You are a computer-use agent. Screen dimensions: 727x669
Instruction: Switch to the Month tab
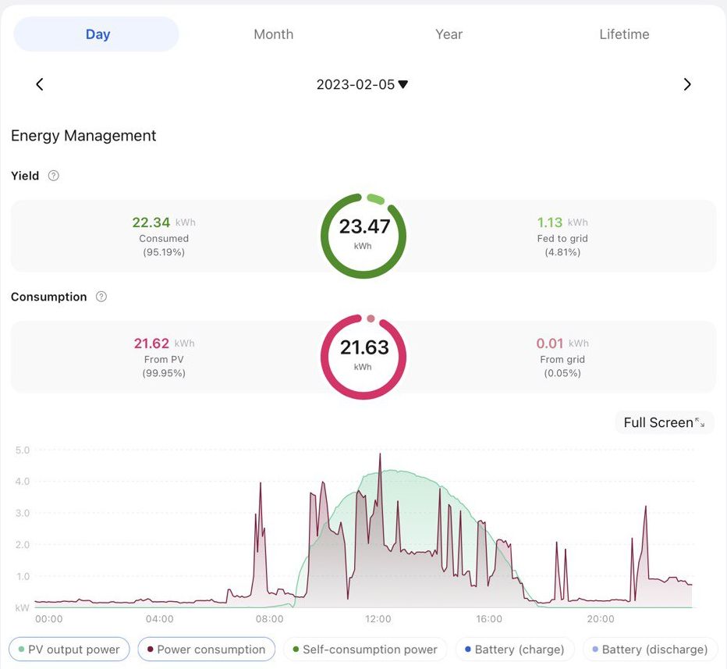point(274,34)
